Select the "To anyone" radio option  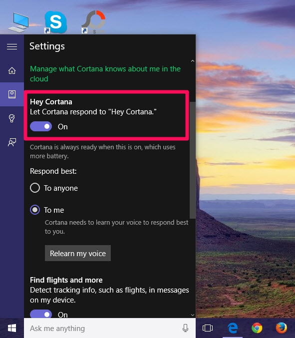[x=35, y=188]
